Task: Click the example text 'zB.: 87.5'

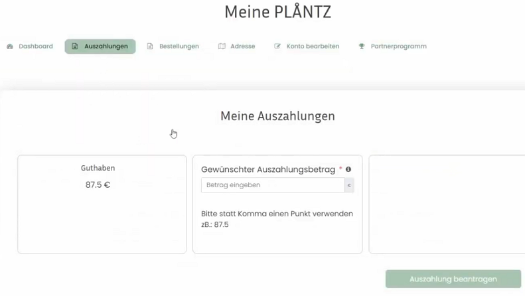Action: [x=215, y=225]
